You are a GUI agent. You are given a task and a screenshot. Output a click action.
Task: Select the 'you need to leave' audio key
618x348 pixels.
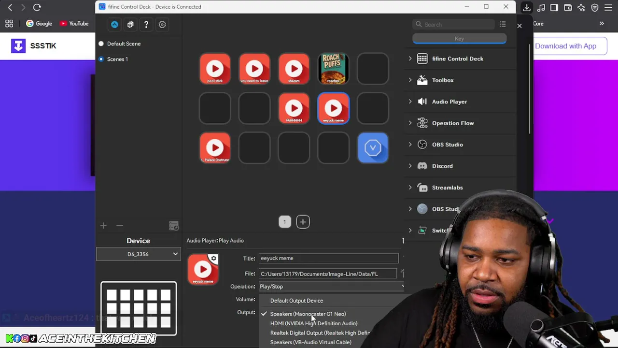point(254,69)
